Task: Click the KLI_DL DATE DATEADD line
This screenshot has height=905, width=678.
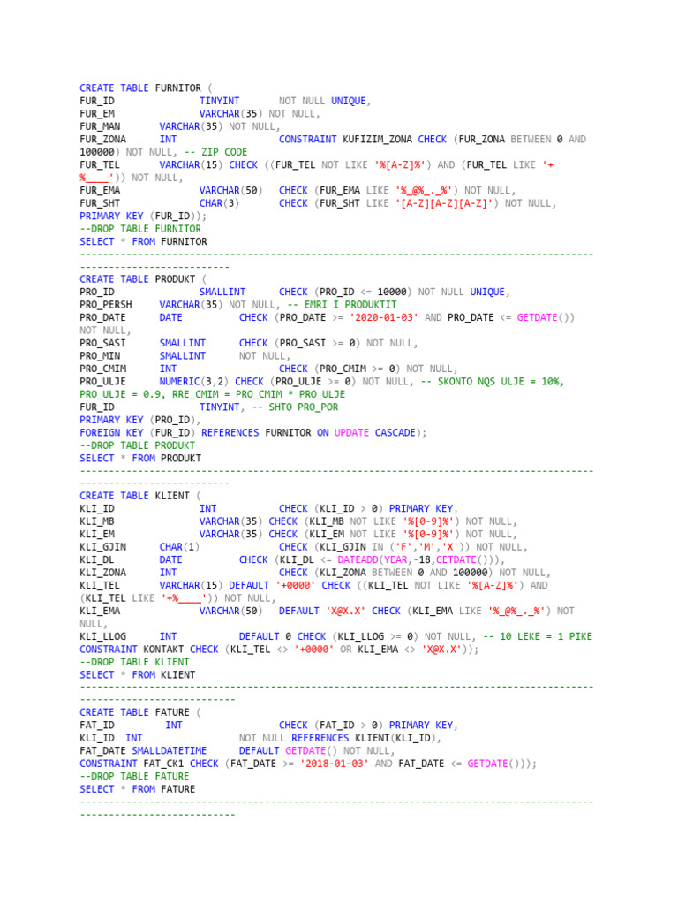Action: (291, 559)
